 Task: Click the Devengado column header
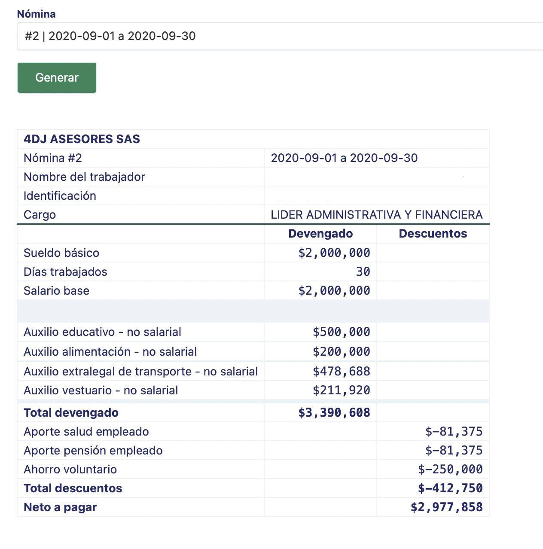pos(320,234)
